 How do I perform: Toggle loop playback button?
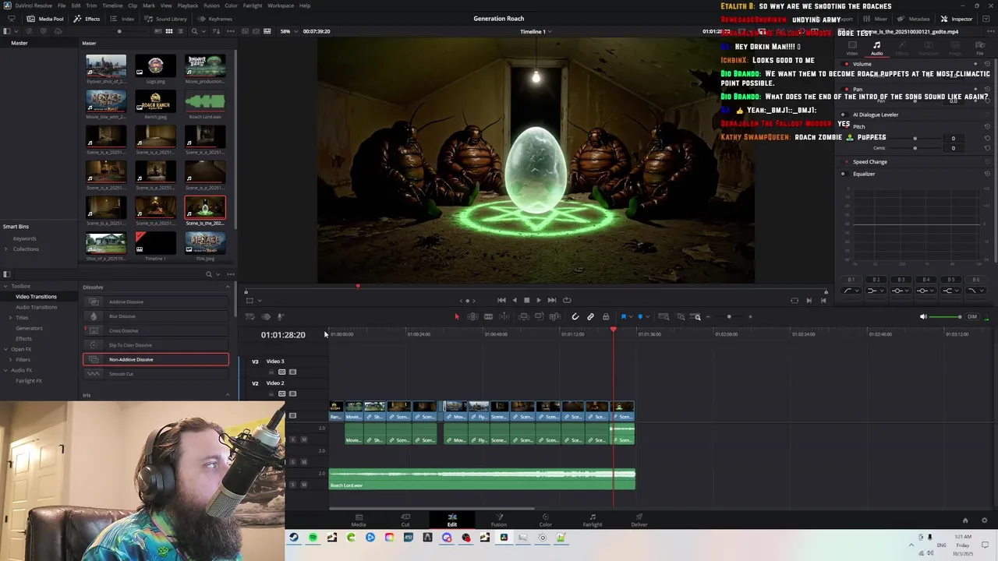(567, 300)
